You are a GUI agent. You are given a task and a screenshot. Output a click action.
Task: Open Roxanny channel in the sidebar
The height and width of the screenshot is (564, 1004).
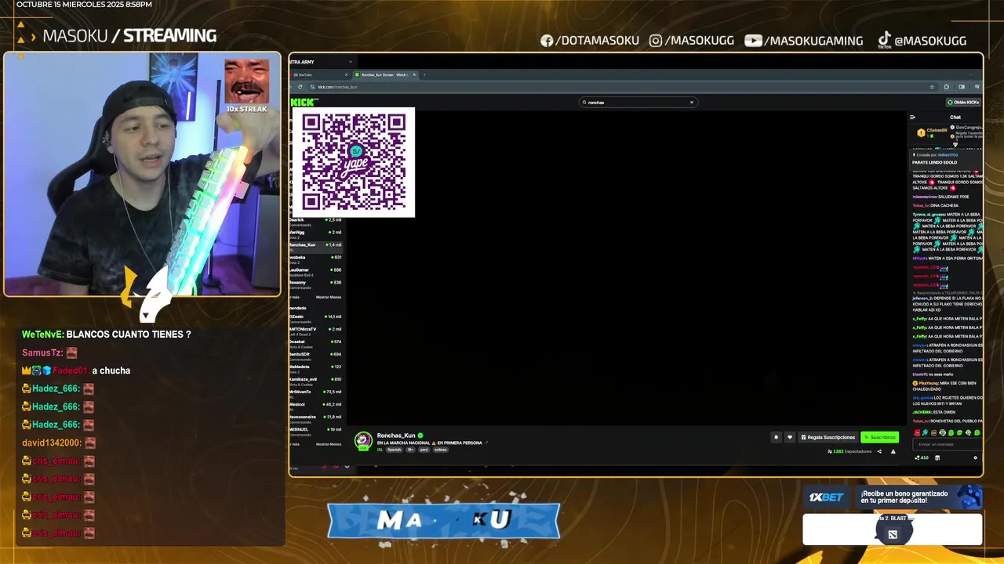315,284
